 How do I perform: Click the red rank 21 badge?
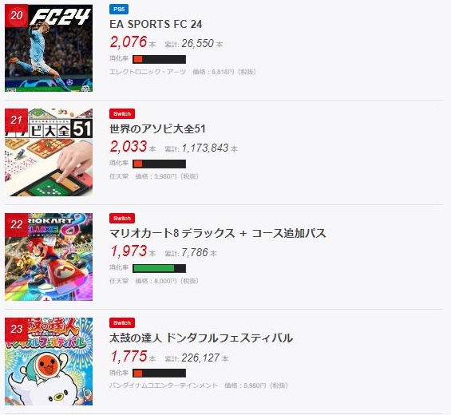coord(17,121)
